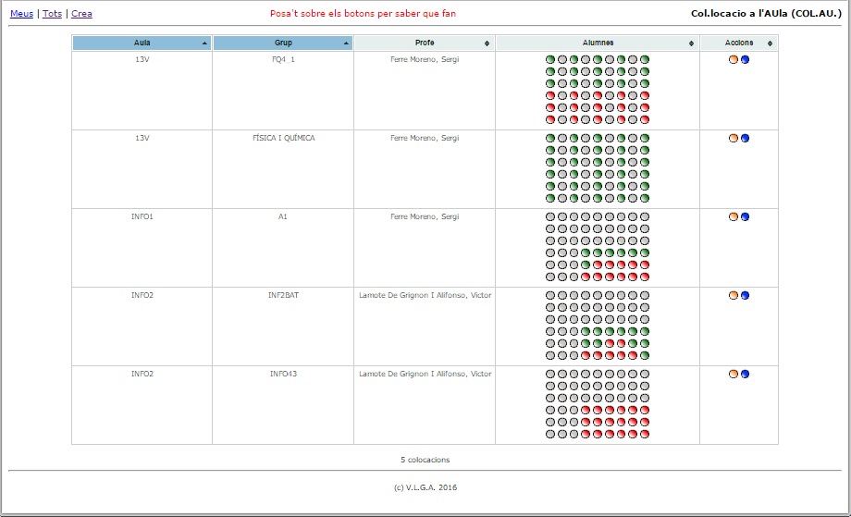Click Ferre Moreno, Sergi in the A1 row
Viewport: 851px width, 517px height.
coord(425,217)
